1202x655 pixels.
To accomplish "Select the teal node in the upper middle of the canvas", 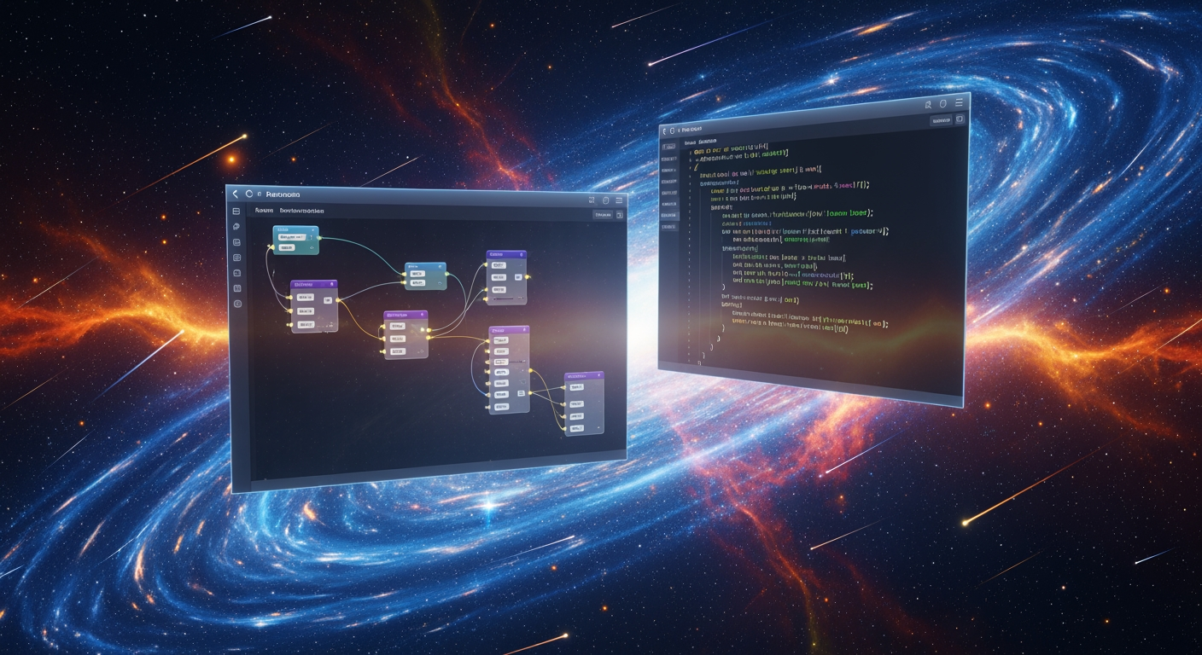I will click(x=425, y=275).
